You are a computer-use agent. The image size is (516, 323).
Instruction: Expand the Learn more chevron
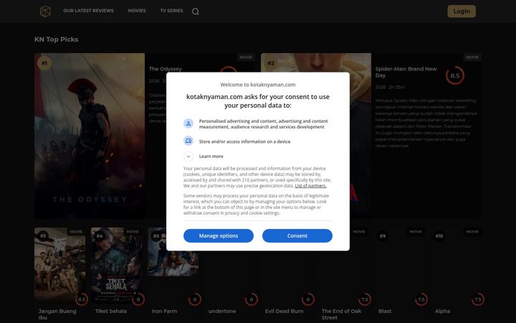click(x=188, y=156)
